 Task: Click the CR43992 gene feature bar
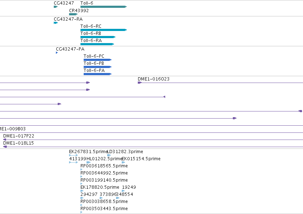click(73, 14)
